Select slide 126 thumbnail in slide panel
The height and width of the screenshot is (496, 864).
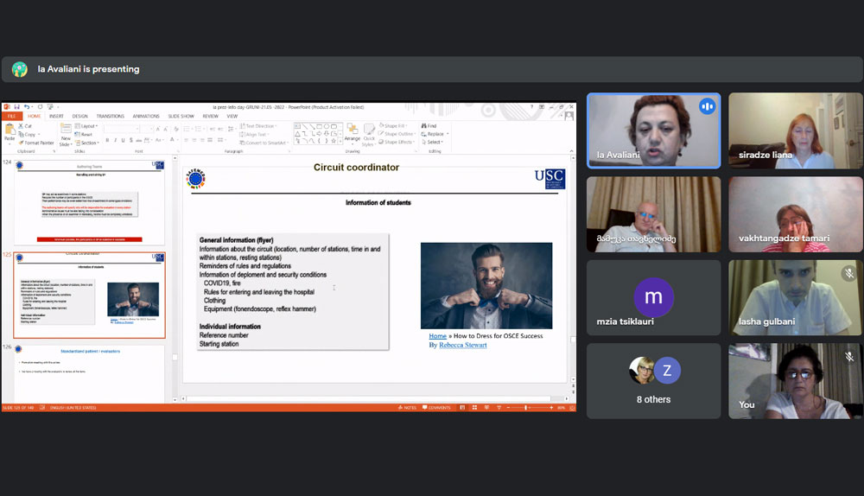91,370
